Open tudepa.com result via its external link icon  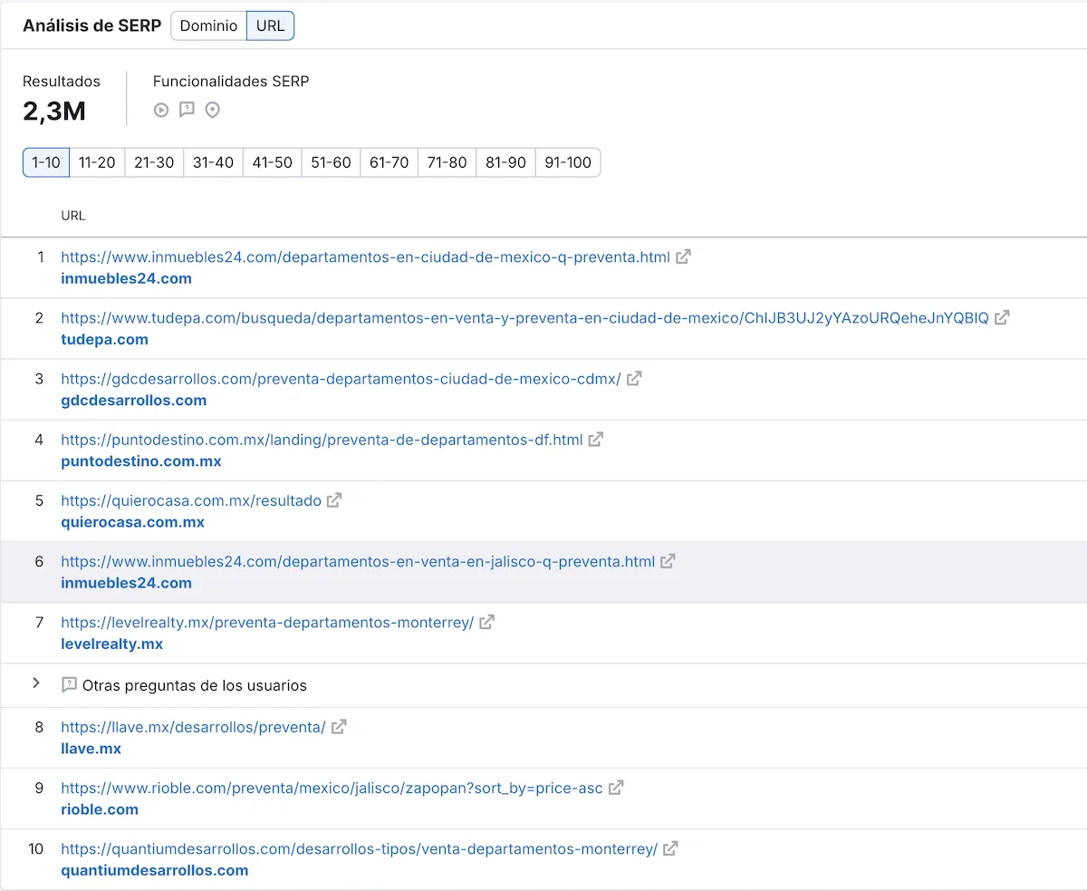(1001, 317)
